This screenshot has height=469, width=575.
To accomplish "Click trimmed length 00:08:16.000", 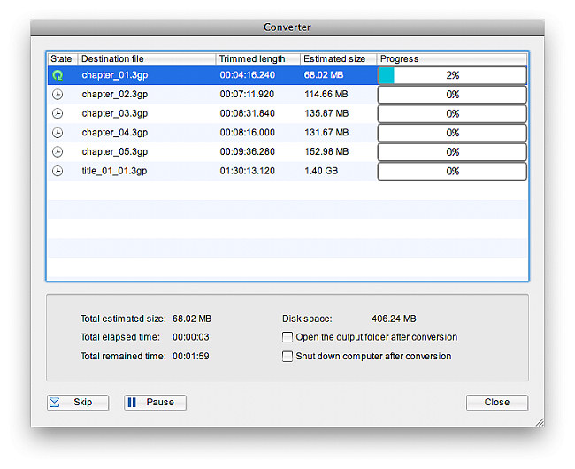I will [x=248, y=133].
